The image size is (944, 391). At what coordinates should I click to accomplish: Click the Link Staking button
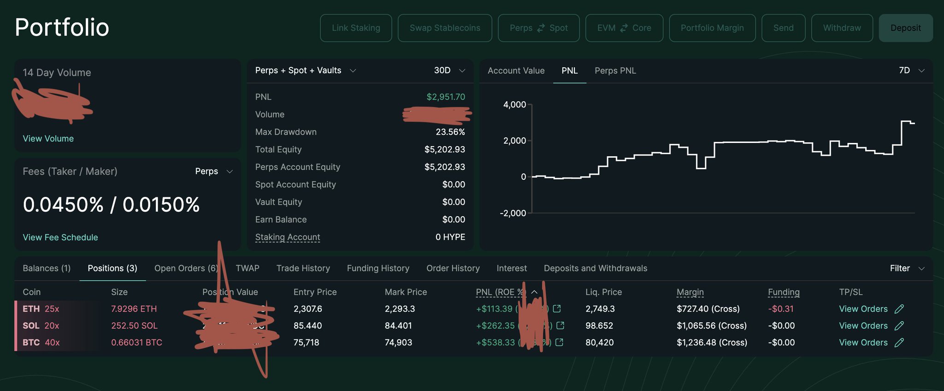pyautogui.click(x=356, y=28)
